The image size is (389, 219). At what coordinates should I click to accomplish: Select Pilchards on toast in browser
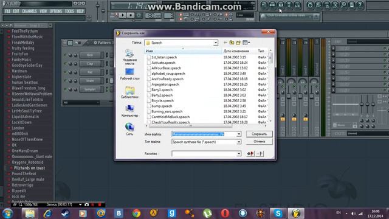click(x=29, y=168)
